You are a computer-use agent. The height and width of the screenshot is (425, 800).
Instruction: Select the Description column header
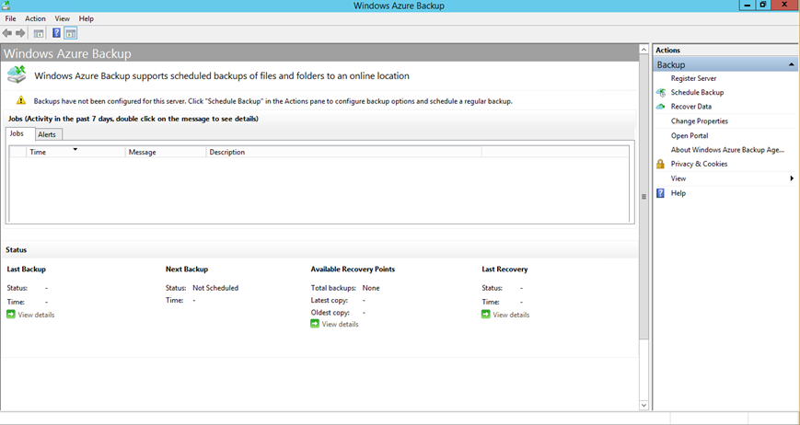344,152
